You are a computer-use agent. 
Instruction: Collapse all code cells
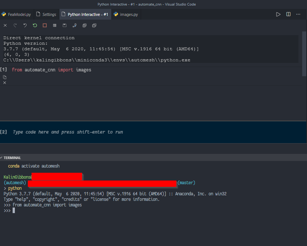point(94,25)
